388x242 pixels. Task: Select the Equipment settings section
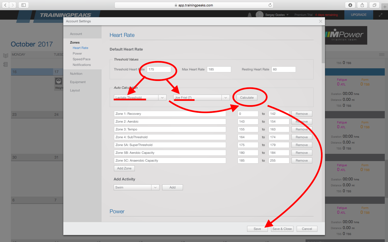[78, 82]
